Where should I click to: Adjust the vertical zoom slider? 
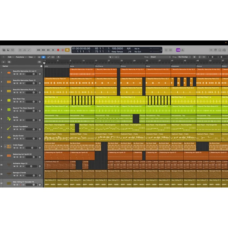click(x=212, y=57)
